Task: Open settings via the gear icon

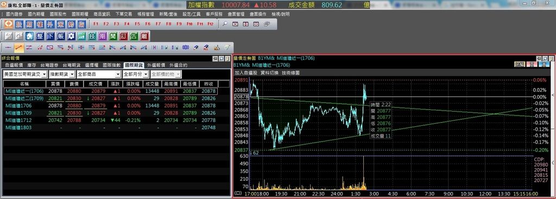Action: (x=71, y=36)
